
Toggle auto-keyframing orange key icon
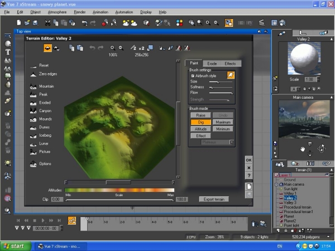click(72, 220)
